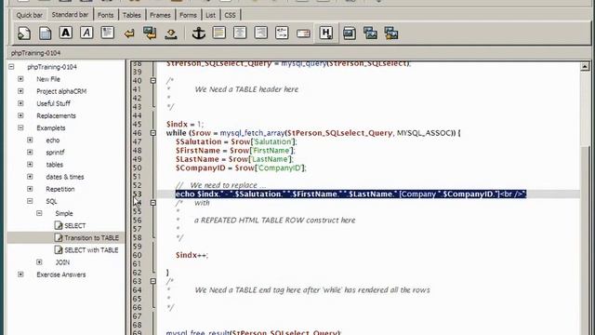
Task: Click the new HTML document icon with green arrow
Action: pos(24,33)
